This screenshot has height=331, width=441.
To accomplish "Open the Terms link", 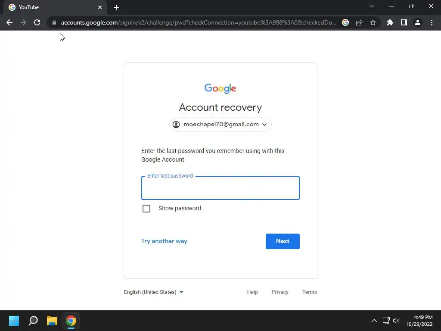I will 309,292.
